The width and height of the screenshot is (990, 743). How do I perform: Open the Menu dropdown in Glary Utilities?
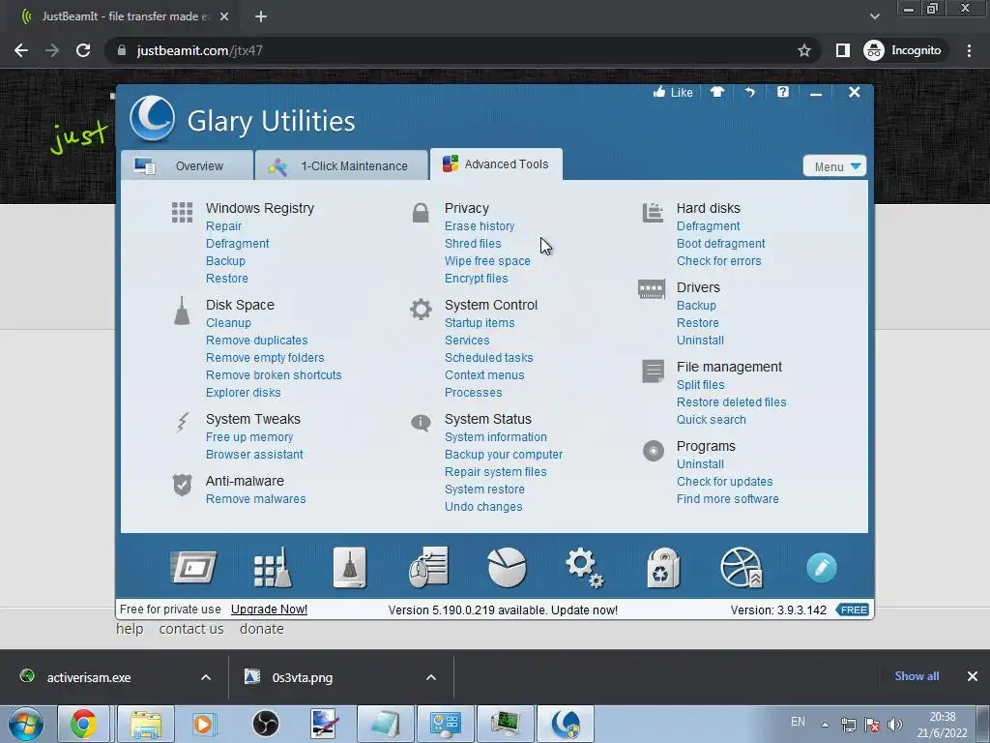[834, 166]
